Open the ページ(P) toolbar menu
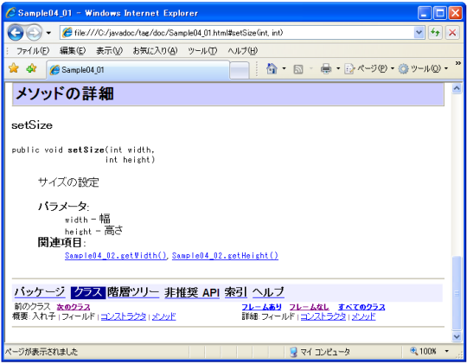Screen dimensions: 467x364 [369, 69]
